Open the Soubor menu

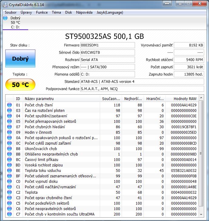(11, 12)
